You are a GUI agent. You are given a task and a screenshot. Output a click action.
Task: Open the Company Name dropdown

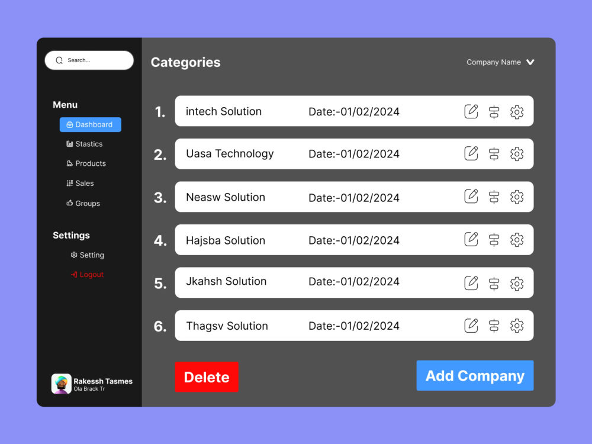pos(500,62)
